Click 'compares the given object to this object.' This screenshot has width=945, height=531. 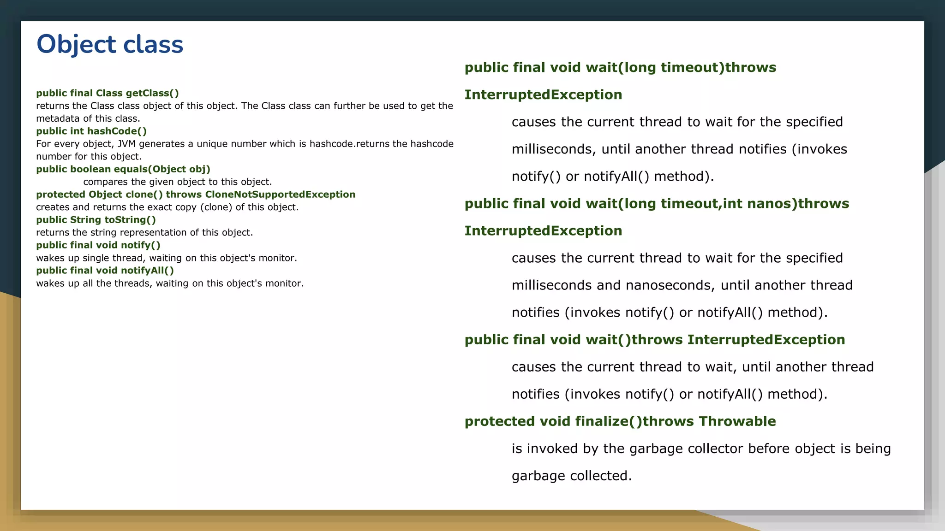point(178,182)
